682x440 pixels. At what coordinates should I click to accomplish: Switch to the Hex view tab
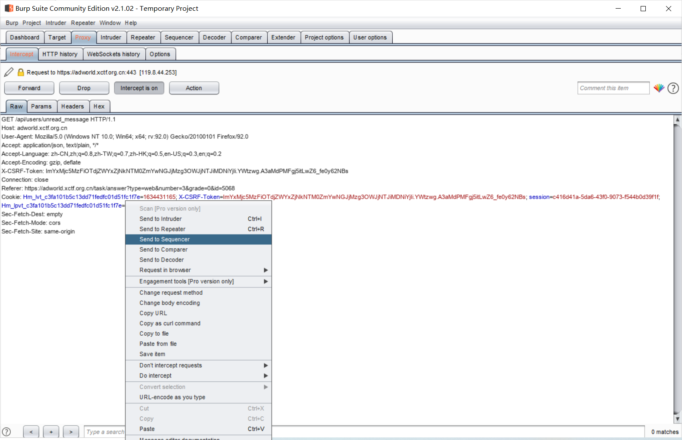(x=99, y=106)
